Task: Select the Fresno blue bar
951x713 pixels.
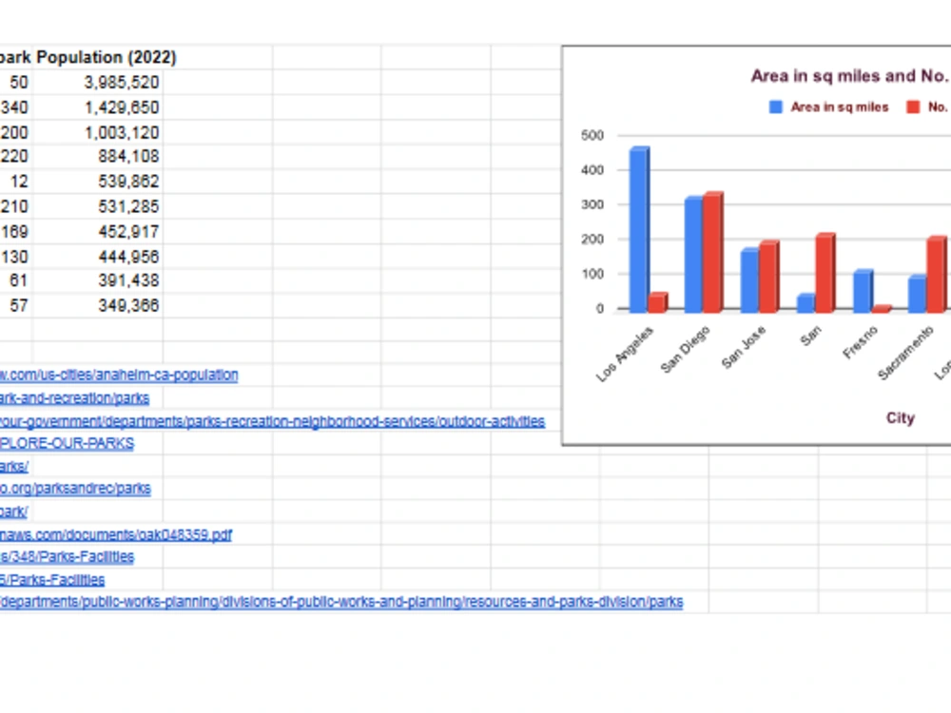Action: [x=863, y=291]
